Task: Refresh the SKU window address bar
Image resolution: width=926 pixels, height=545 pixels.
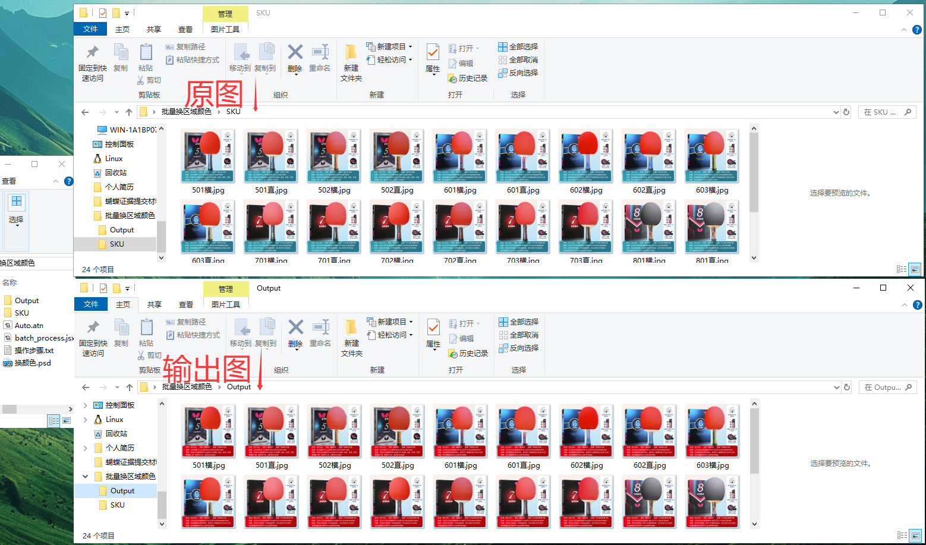Action: [x=846, y=112]
